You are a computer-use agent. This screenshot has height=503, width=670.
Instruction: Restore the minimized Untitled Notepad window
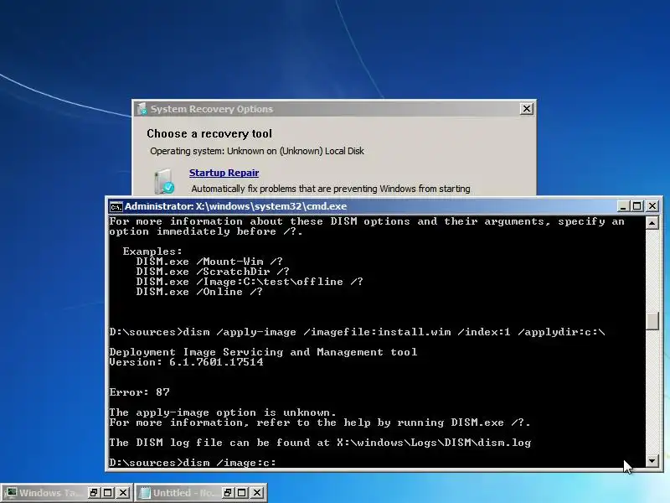point(228,493)
